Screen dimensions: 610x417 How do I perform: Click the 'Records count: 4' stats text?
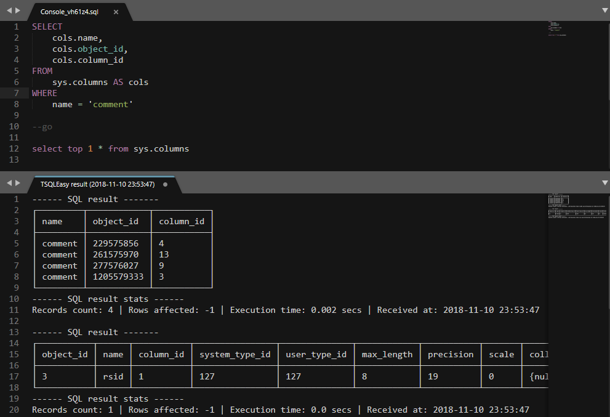pos(71,310)
